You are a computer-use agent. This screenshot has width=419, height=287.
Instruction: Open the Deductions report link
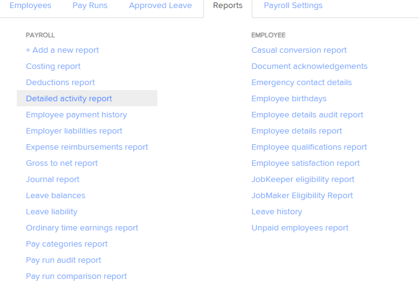tap(60, 83)
